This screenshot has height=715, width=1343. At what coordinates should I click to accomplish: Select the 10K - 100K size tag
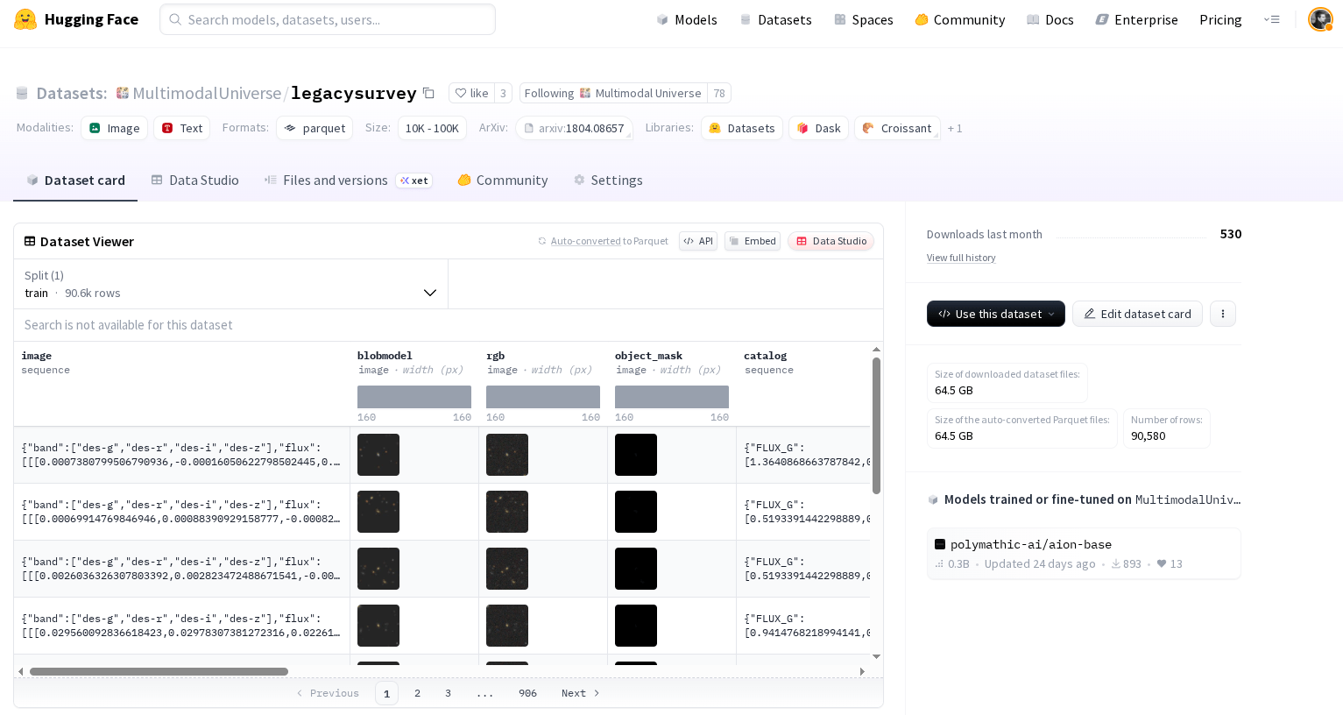tap(432, 128)
